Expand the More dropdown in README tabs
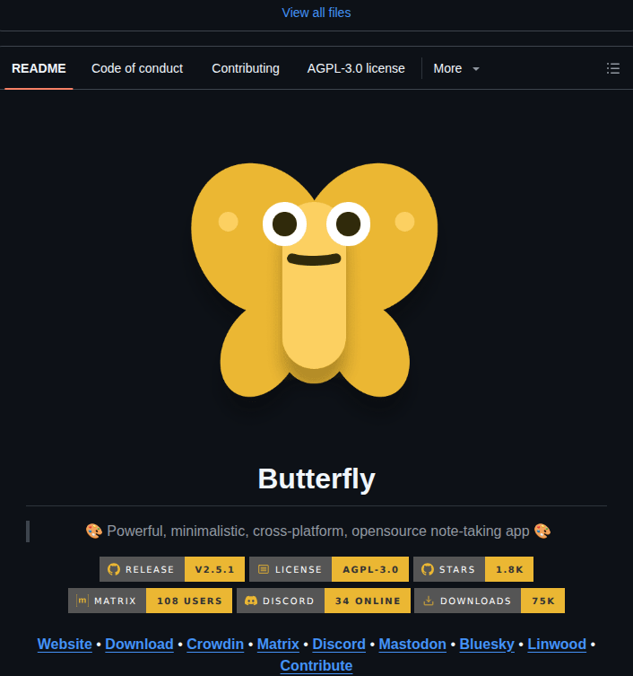Viewport: 633px width, 676px height. (456, 68)
